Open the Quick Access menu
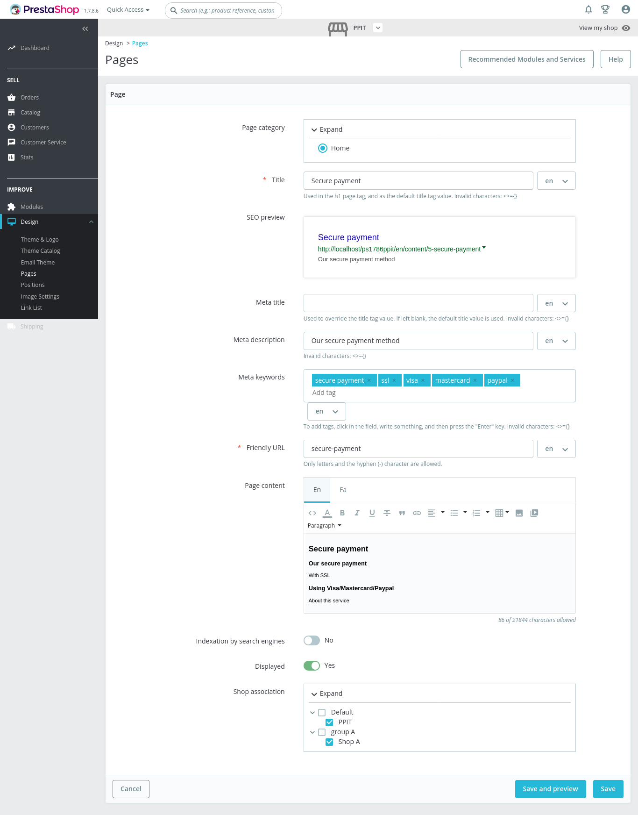638x815 pixels. (128, 10)
